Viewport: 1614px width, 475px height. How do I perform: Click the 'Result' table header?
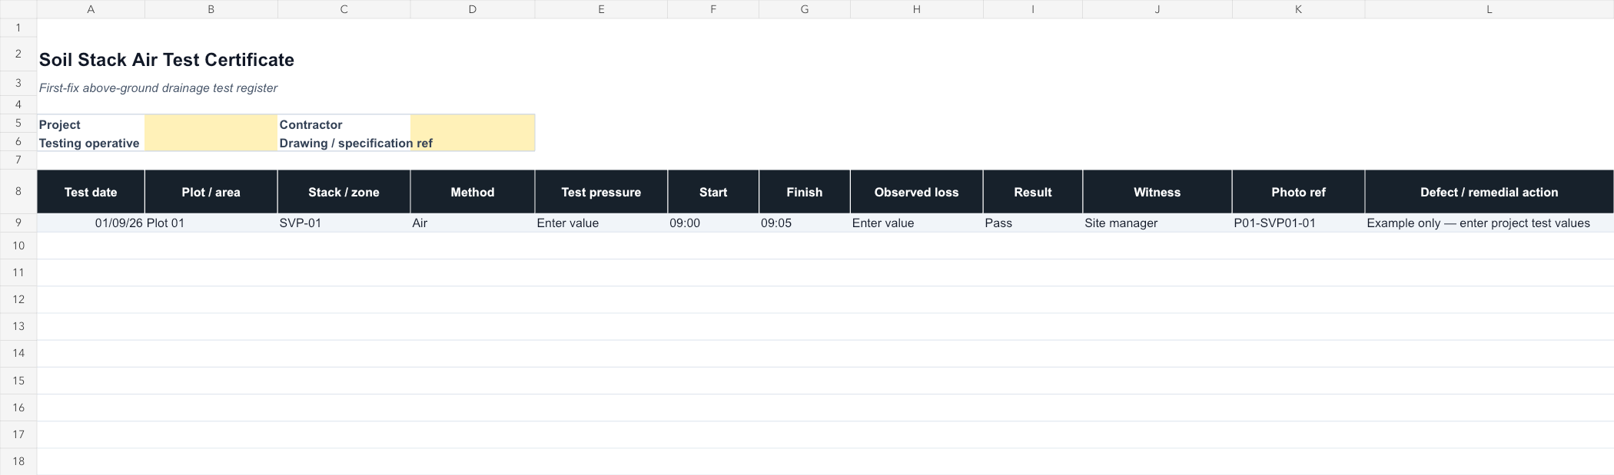pos(1033,192)
